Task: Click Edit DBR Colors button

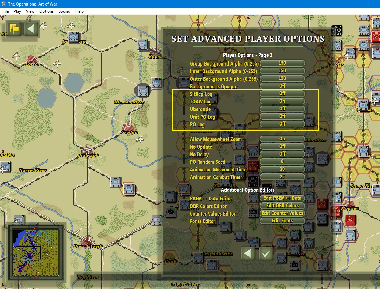Action: point(282,205)
